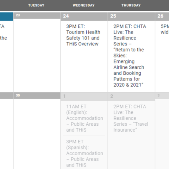Screen dimensions: 169x169
Task: Click empty cell under day 23
Action: 37,55
